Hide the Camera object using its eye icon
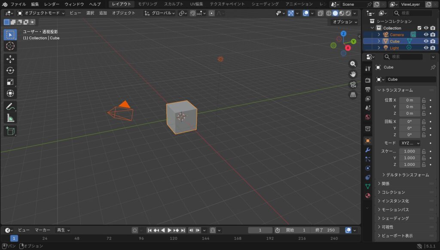Viewport: 440px width, 250px height. pyautogui.click(x=426, y=35)
